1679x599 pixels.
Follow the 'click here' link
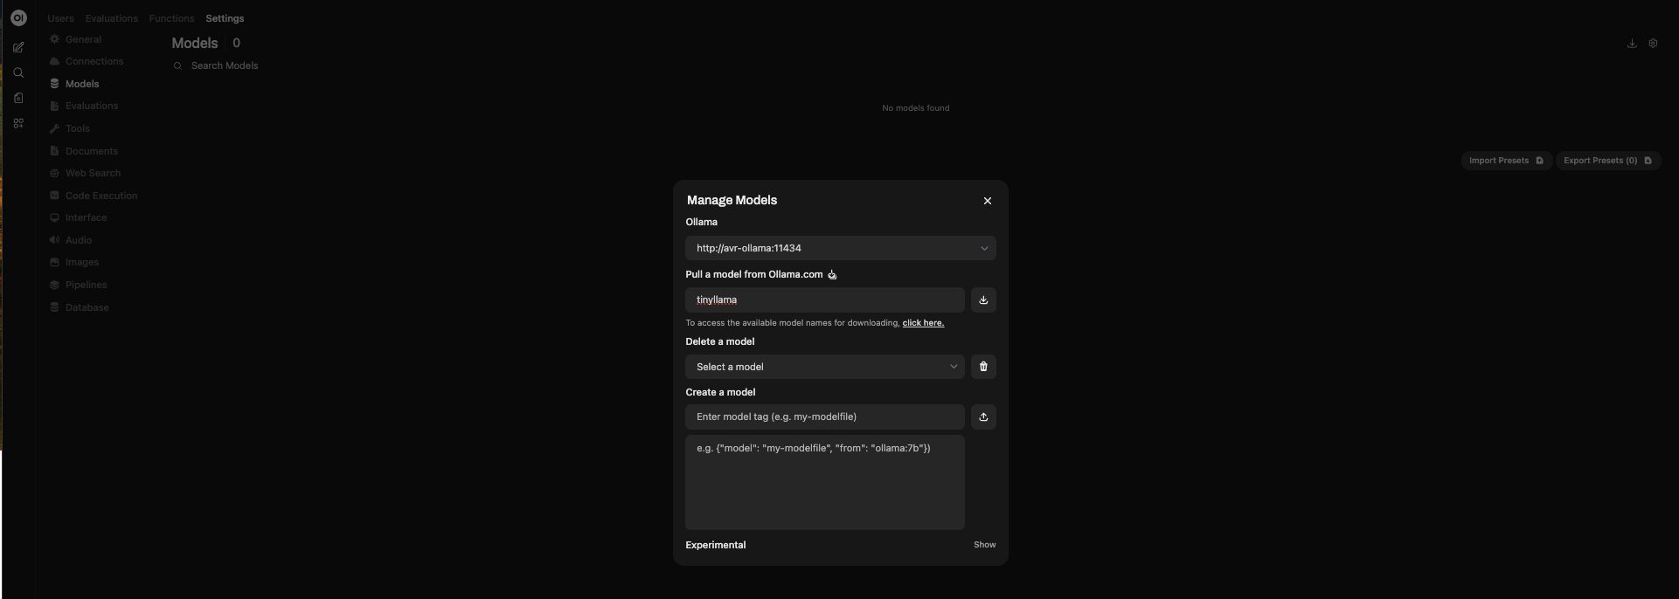(922, 323)
